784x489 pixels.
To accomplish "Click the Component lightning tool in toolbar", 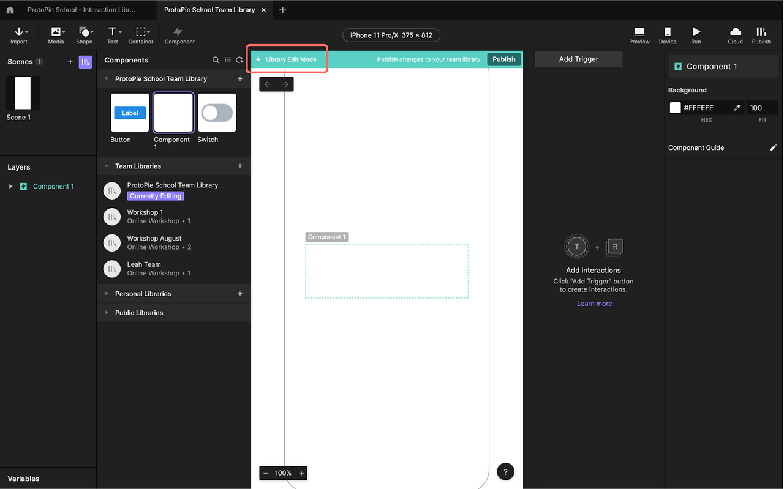I will click(x=179, y=35).
